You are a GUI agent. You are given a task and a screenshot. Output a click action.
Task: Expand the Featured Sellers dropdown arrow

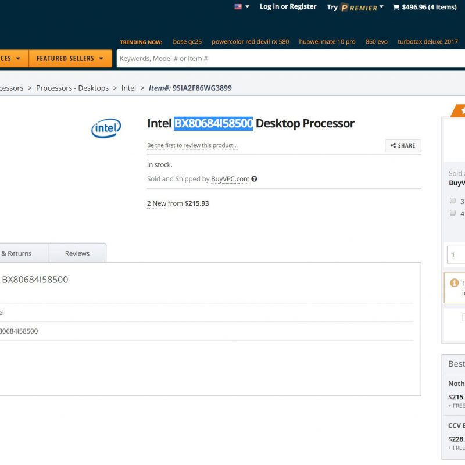point(101,59)
